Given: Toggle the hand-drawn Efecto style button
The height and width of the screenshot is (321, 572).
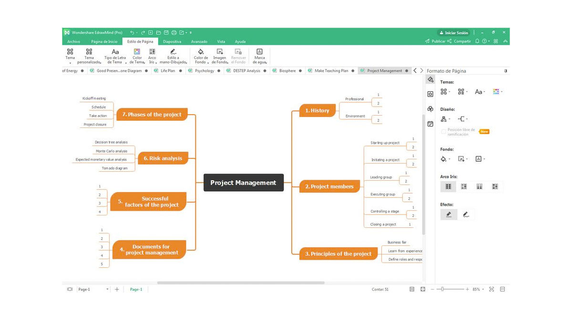Looking at the screenshot, I should (x=466, y=214).
